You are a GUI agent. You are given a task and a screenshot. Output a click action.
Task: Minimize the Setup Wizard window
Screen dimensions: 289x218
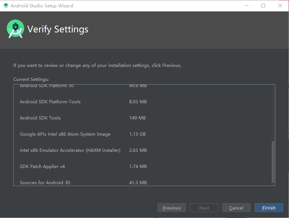coord(247,6)
